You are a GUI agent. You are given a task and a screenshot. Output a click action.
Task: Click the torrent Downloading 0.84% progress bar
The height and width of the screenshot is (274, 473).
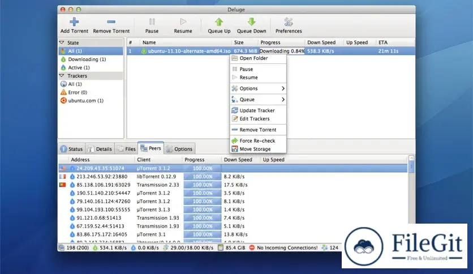point(282,51)
